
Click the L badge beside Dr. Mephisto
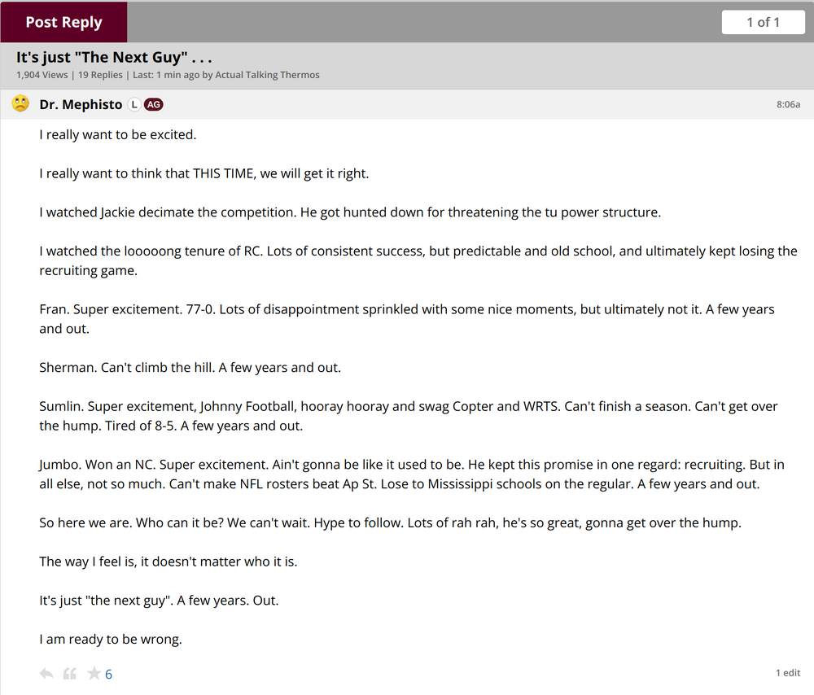pos(134,104)
